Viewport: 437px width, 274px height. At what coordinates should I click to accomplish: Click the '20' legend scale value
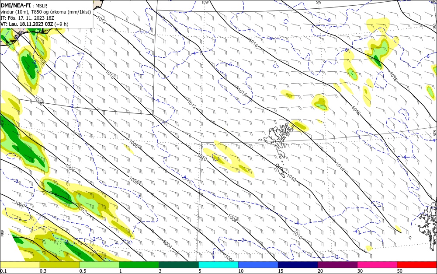pos(320,271)
